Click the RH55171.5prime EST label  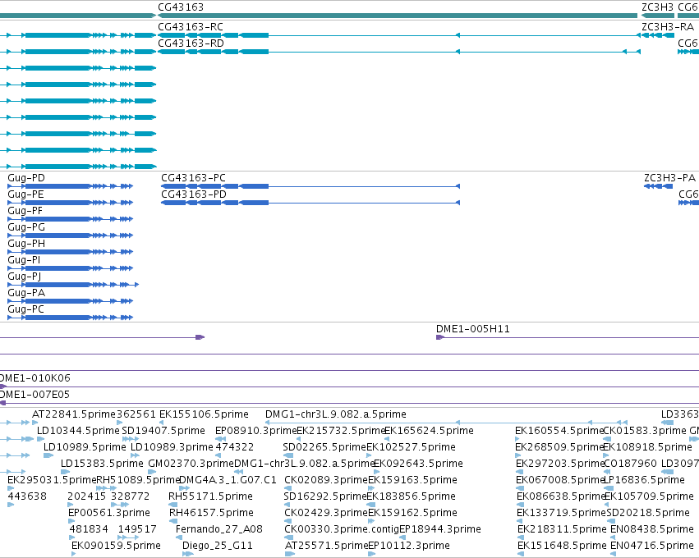[210, 496]
